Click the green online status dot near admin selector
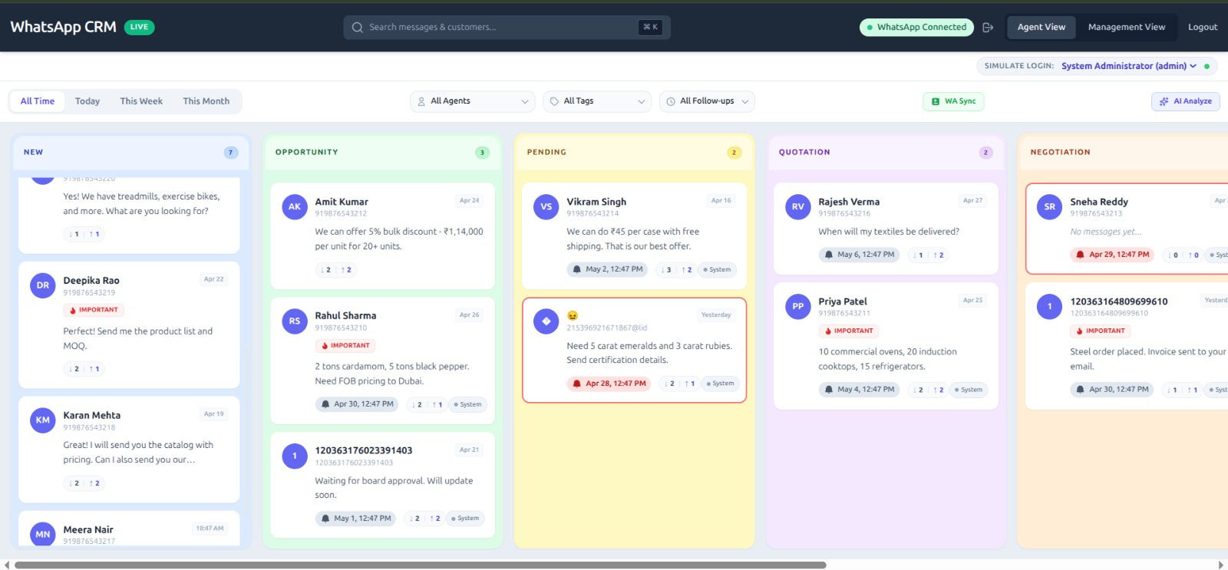This screenshot has height=570, width=1228. click(x=1207, y=66)
